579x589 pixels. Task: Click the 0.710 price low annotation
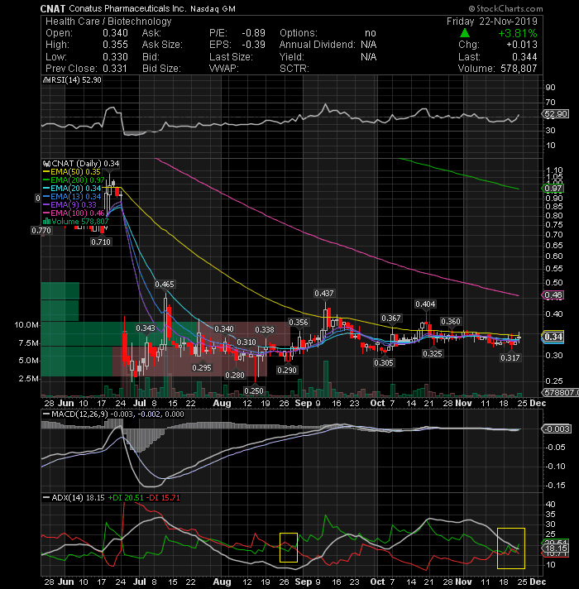(101, 242)
